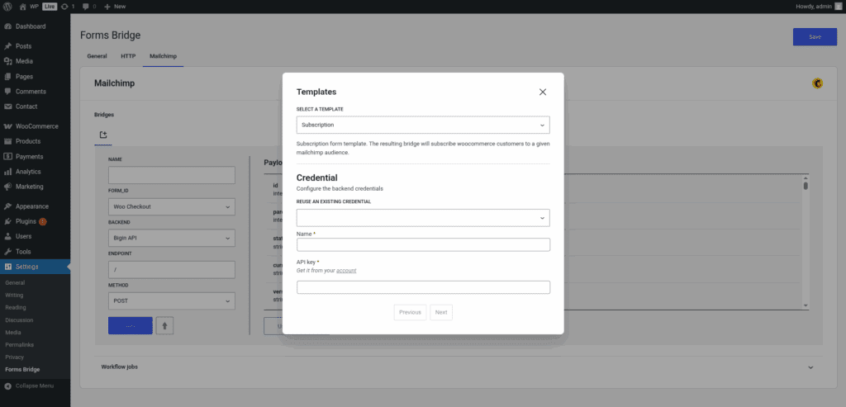Open the account link under API key
The height and width of the screenshot is (407, 846).
click(346, 271)
